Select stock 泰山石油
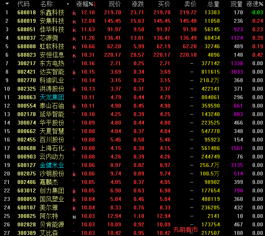The width and height of the screenshot is (265, 236). (x=52, y=106)
